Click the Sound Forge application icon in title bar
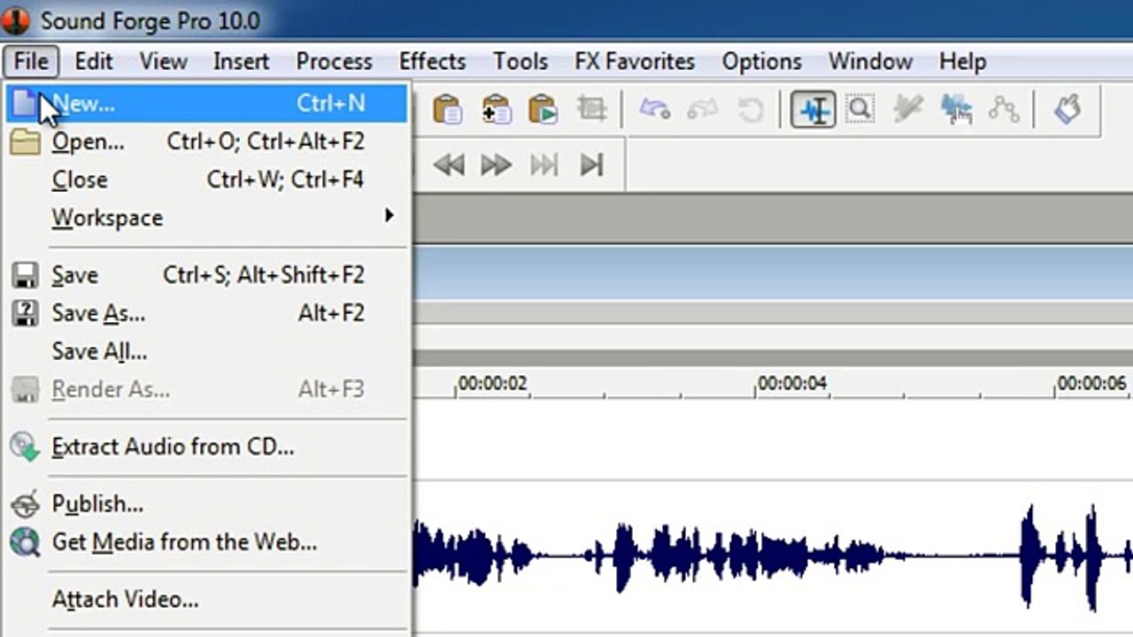Viewport: 1133px width, 637px height. 16,19
